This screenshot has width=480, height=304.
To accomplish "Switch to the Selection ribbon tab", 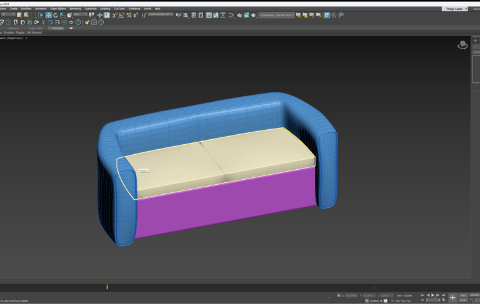I will (14, 28).
